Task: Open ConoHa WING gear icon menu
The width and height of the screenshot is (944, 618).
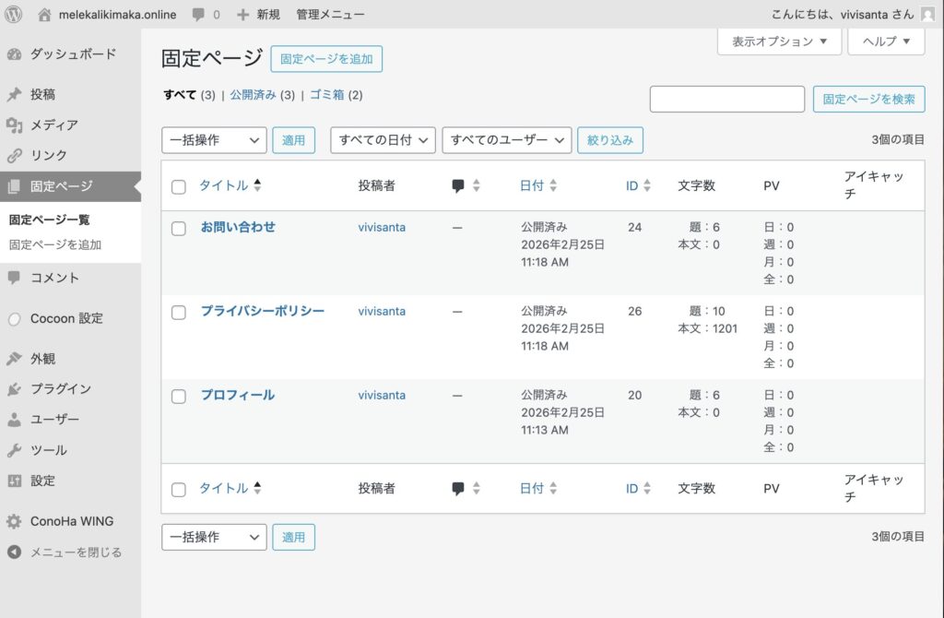Action: 14,521
